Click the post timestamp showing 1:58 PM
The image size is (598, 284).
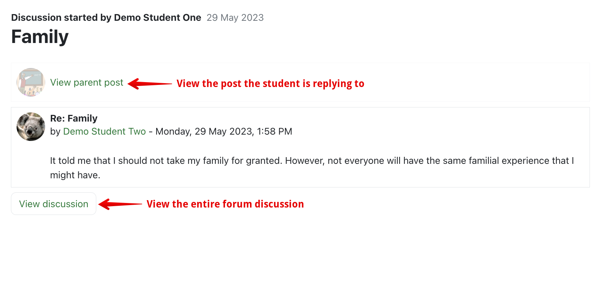tap(224, 131)
